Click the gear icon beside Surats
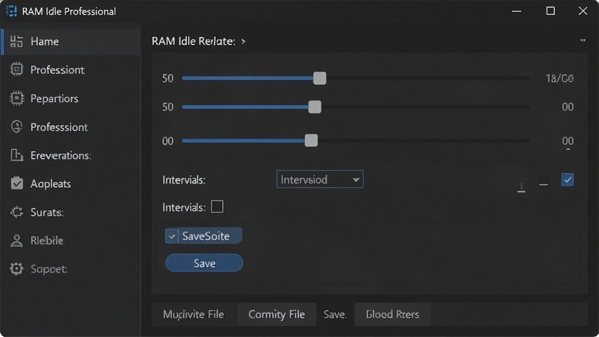Image resolution: width=599 pixels, height=337 pixels. click(x=16, y=212)
